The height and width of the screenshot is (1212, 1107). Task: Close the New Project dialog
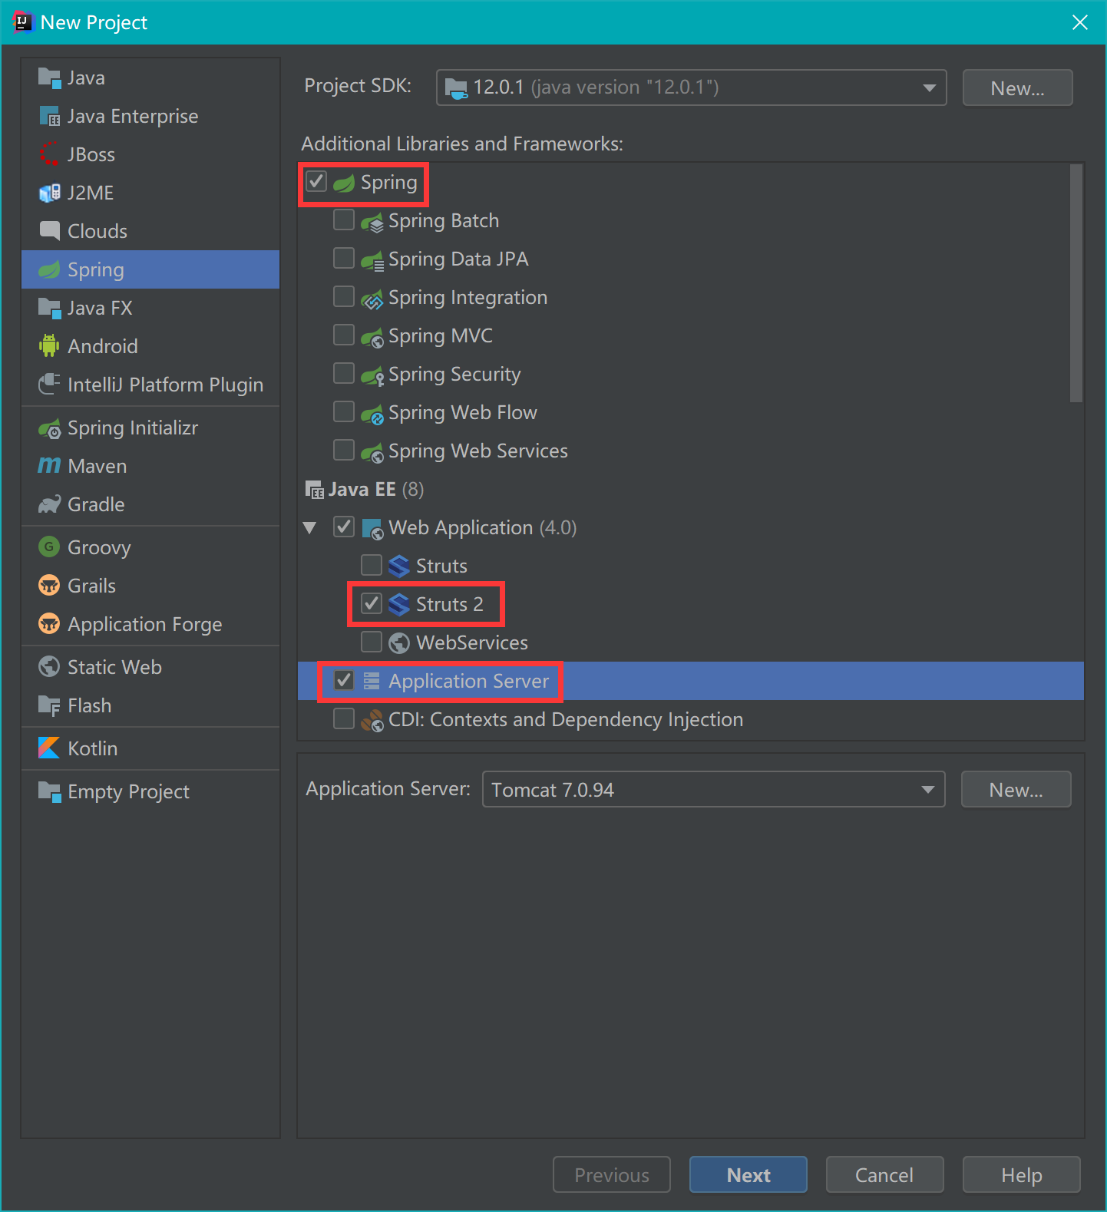(x=1080, y=22)
